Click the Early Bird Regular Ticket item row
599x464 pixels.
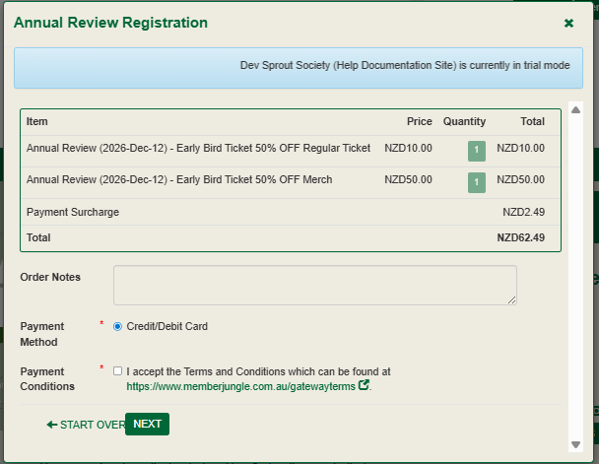[x=198, y=149]
